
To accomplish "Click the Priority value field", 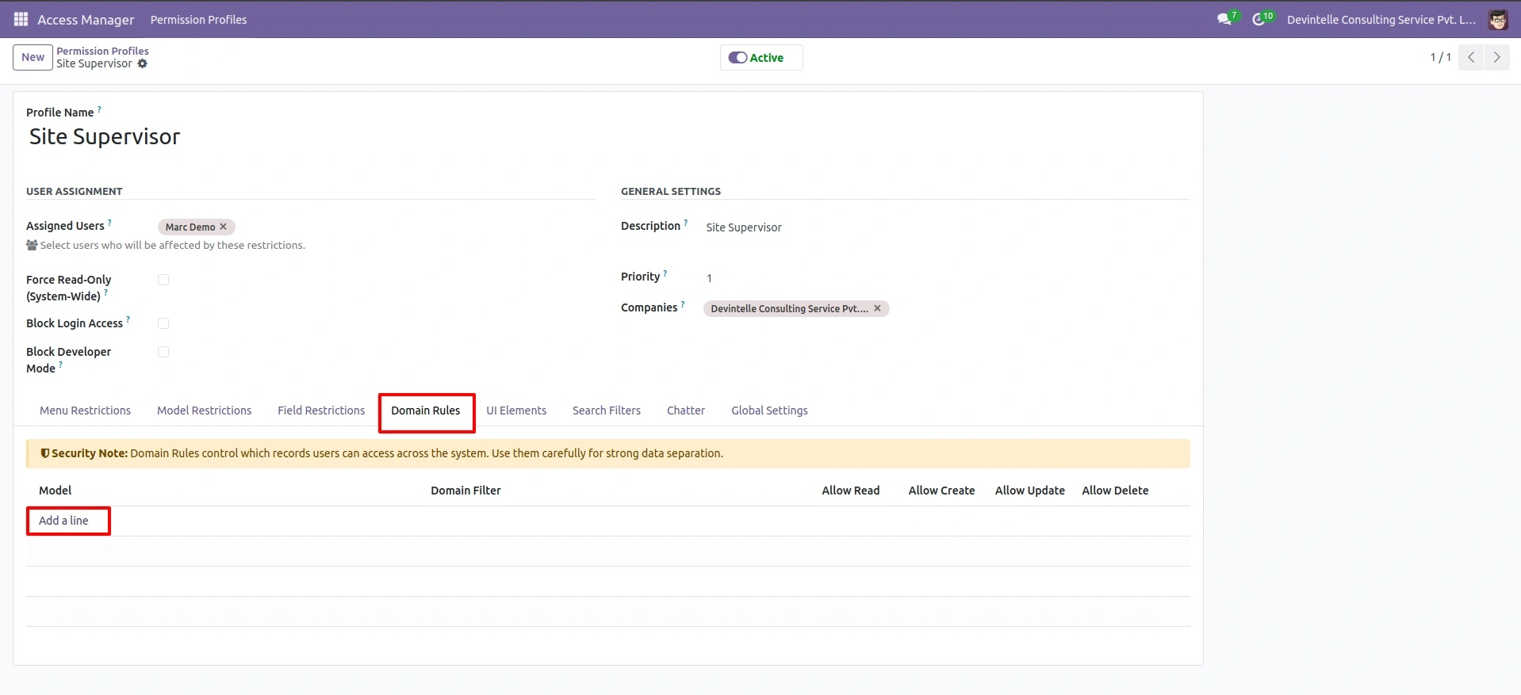I will [x=948, y=278].
